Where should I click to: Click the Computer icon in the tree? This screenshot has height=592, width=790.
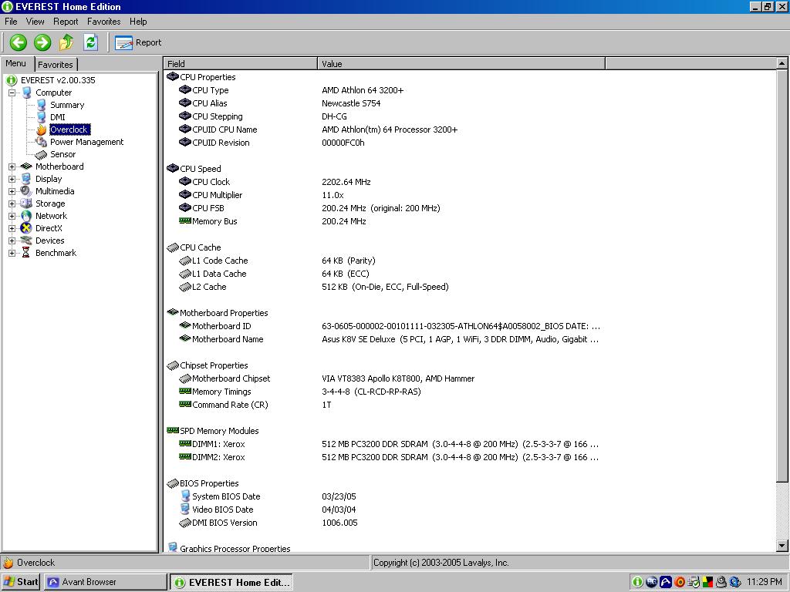[27, 92]
